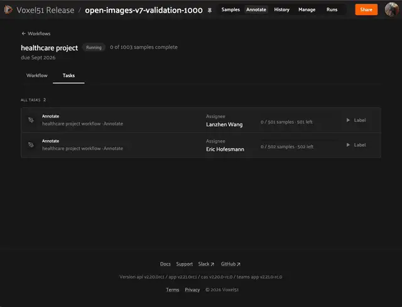
Task: Click the 0 of 1003 samples complete text
Action: tap(144, 47)
